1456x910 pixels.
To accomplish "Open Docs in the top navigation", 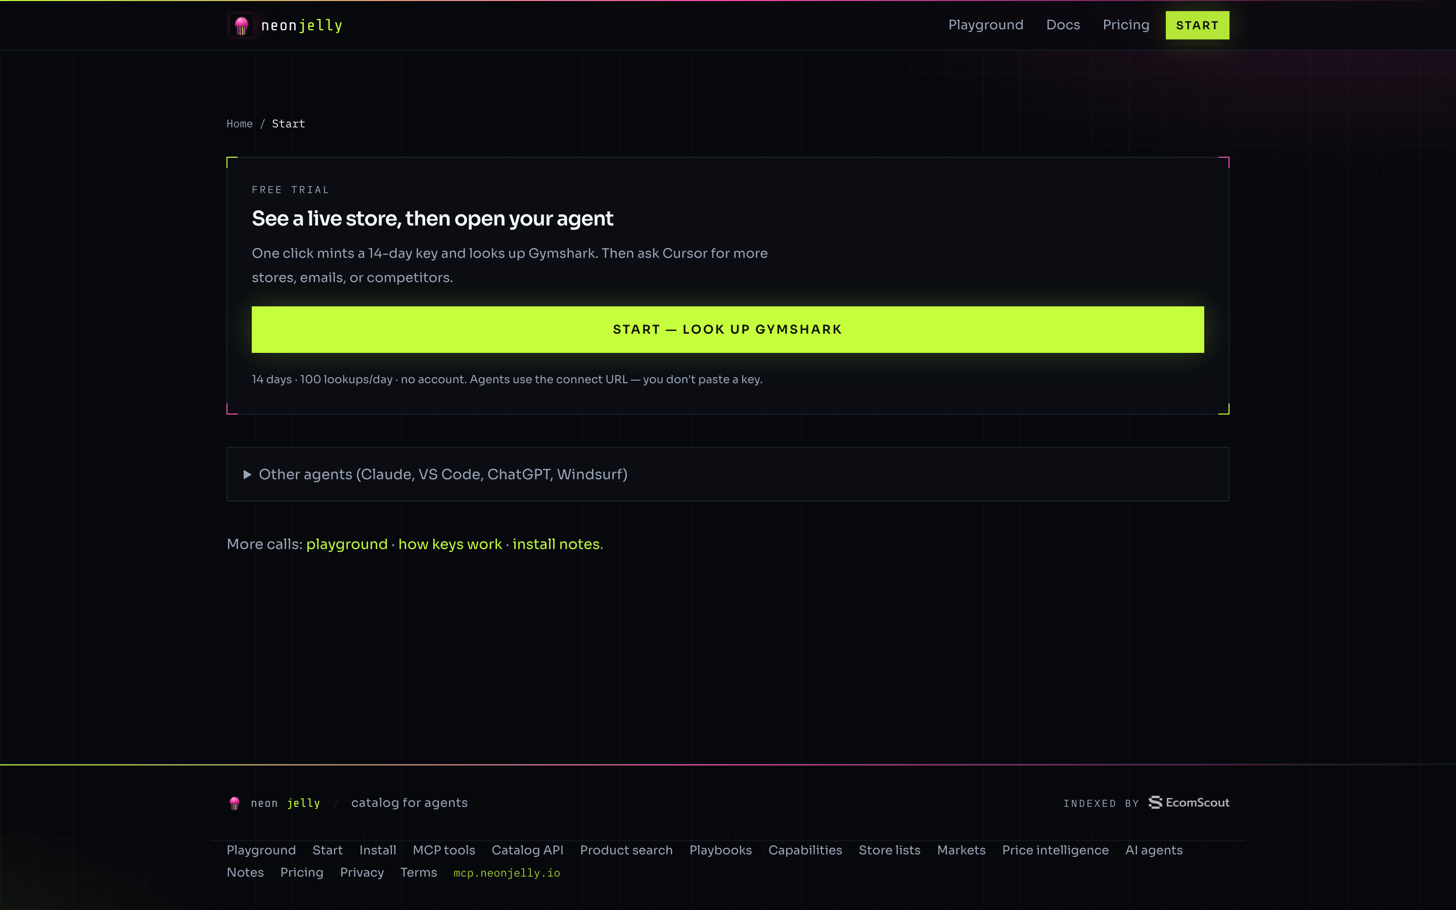I will click(1063, 25).
